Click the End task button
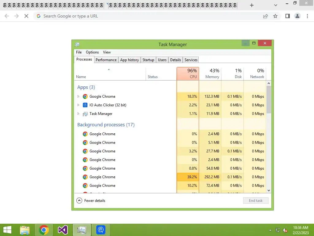 [256, 200]
